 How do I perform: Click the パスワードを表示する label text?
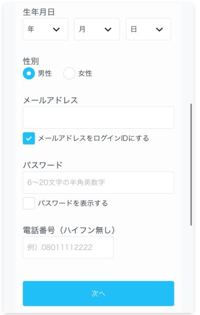coord(73,203)
